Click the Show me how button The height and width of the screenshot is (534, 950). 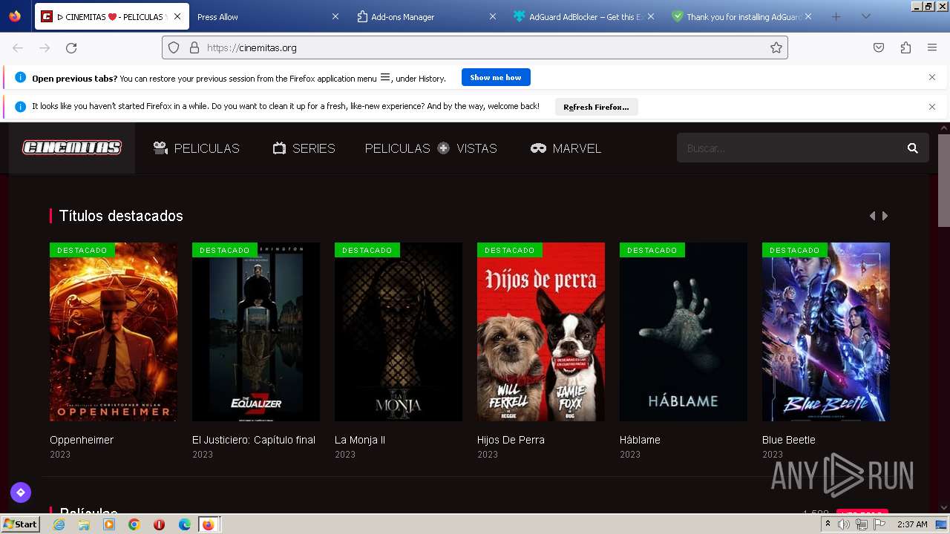(x=496, y=77)
